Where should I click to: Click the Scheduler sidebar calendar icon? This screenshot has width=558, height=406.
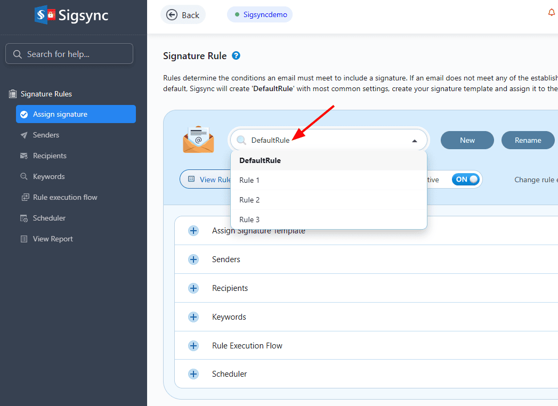point(24,218)
